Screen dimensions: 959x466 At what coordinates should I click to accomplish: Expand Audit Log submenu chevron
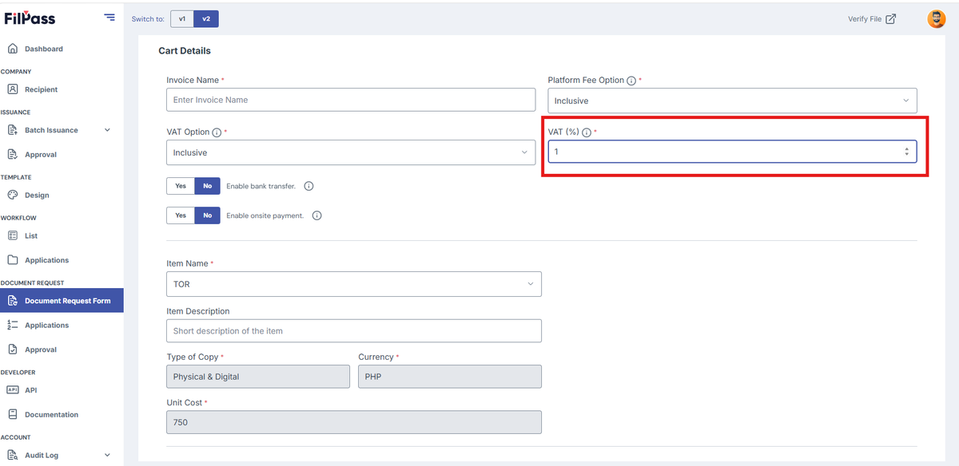107,455
